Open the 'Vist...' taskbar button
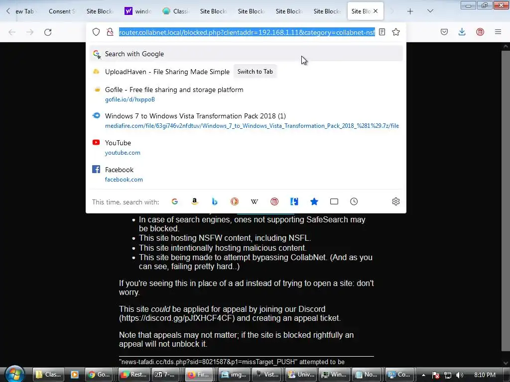Screen dimensions: 510x382 coord(266,375)
